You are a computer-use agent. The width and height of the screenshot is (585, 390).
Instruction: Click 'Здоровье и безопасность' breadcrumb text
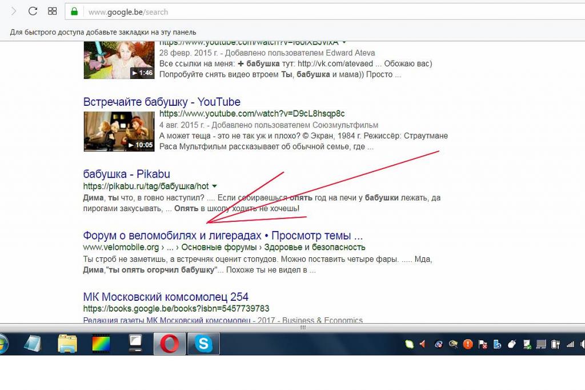[x=315, y=247]
